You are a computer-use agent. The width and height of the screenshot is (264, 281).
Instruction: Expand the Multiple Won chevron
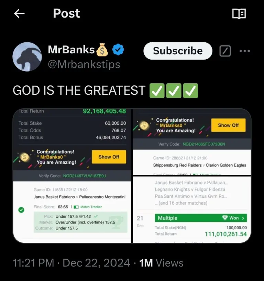click(x=243, y=218)
